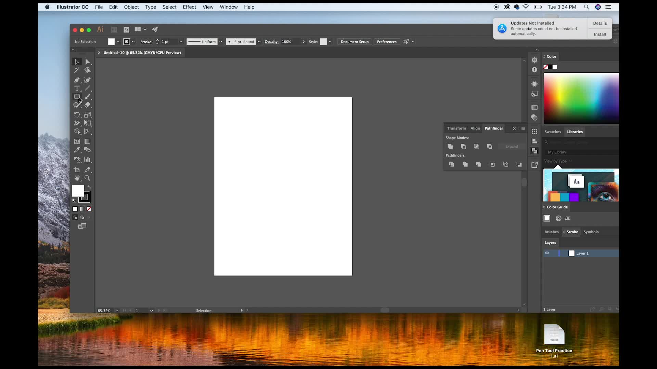Select the Rotate tool
657x369 pixels.
coord(77,115)
